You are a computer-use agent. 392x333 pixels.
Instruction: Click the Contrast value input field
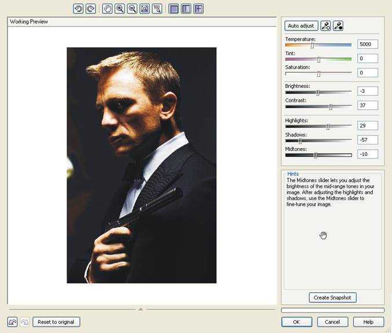(x=368, y=105)
